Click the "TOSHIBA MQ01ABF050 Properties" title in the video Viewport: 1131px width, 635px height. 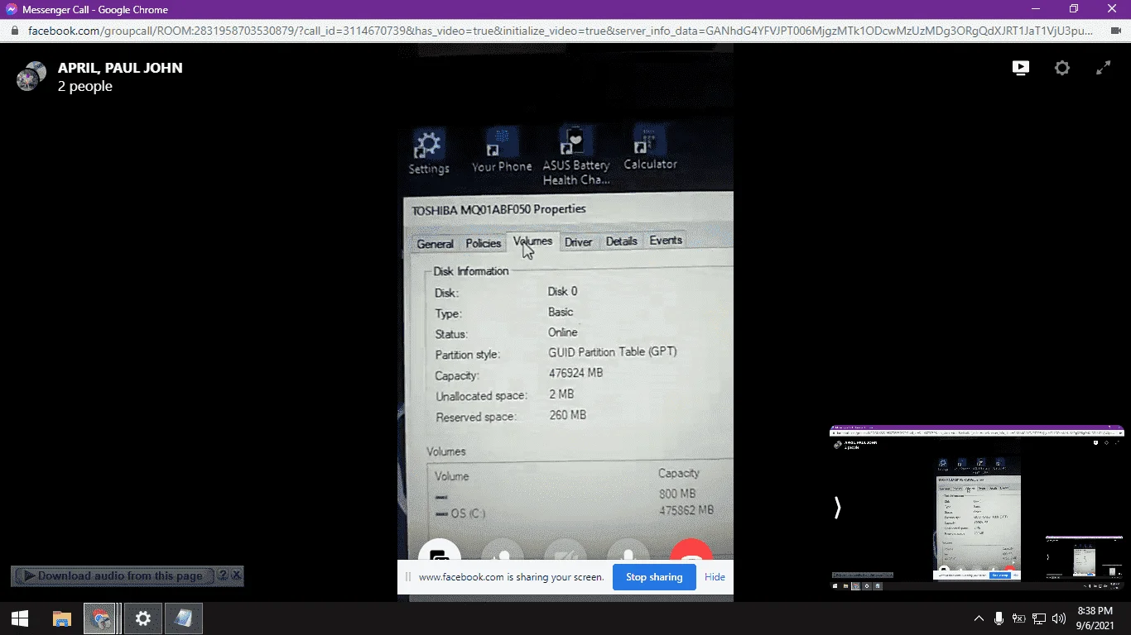tap(499, 209)
